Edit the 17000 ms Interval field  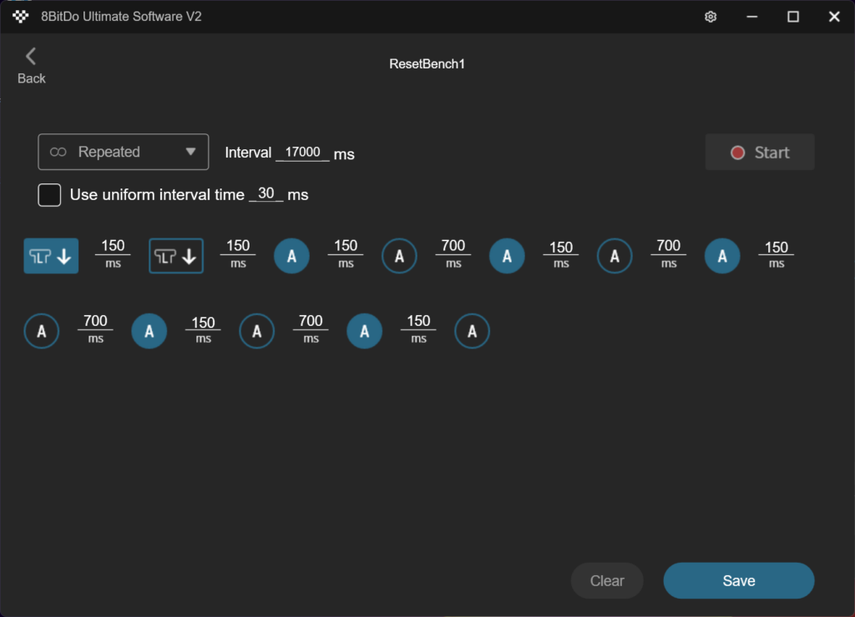pos(302,153)
